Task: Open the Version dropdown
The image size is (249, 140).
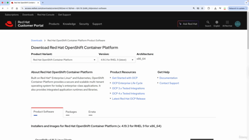Action: [117, 60]
